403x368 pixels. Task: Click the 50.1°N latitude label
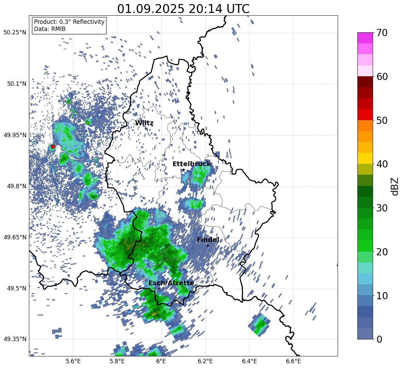pos(17,84)
